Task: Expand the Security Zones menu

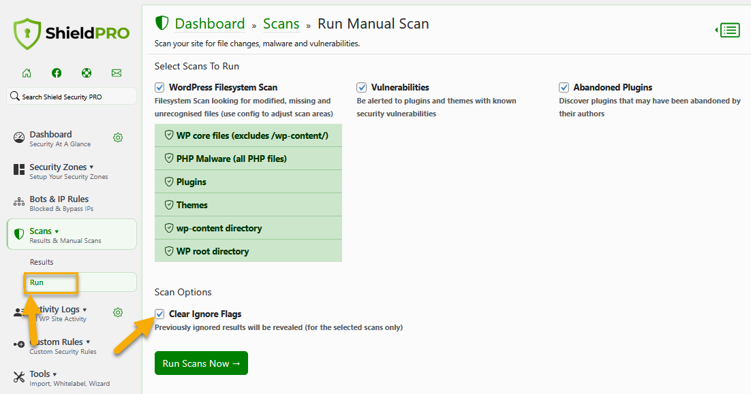Action: [x=91, y=167]
